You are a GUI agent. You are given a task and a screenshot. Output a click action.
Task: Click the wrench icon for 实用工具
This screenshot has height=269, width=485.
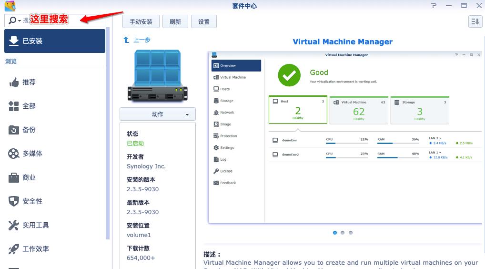click(14, 225)
